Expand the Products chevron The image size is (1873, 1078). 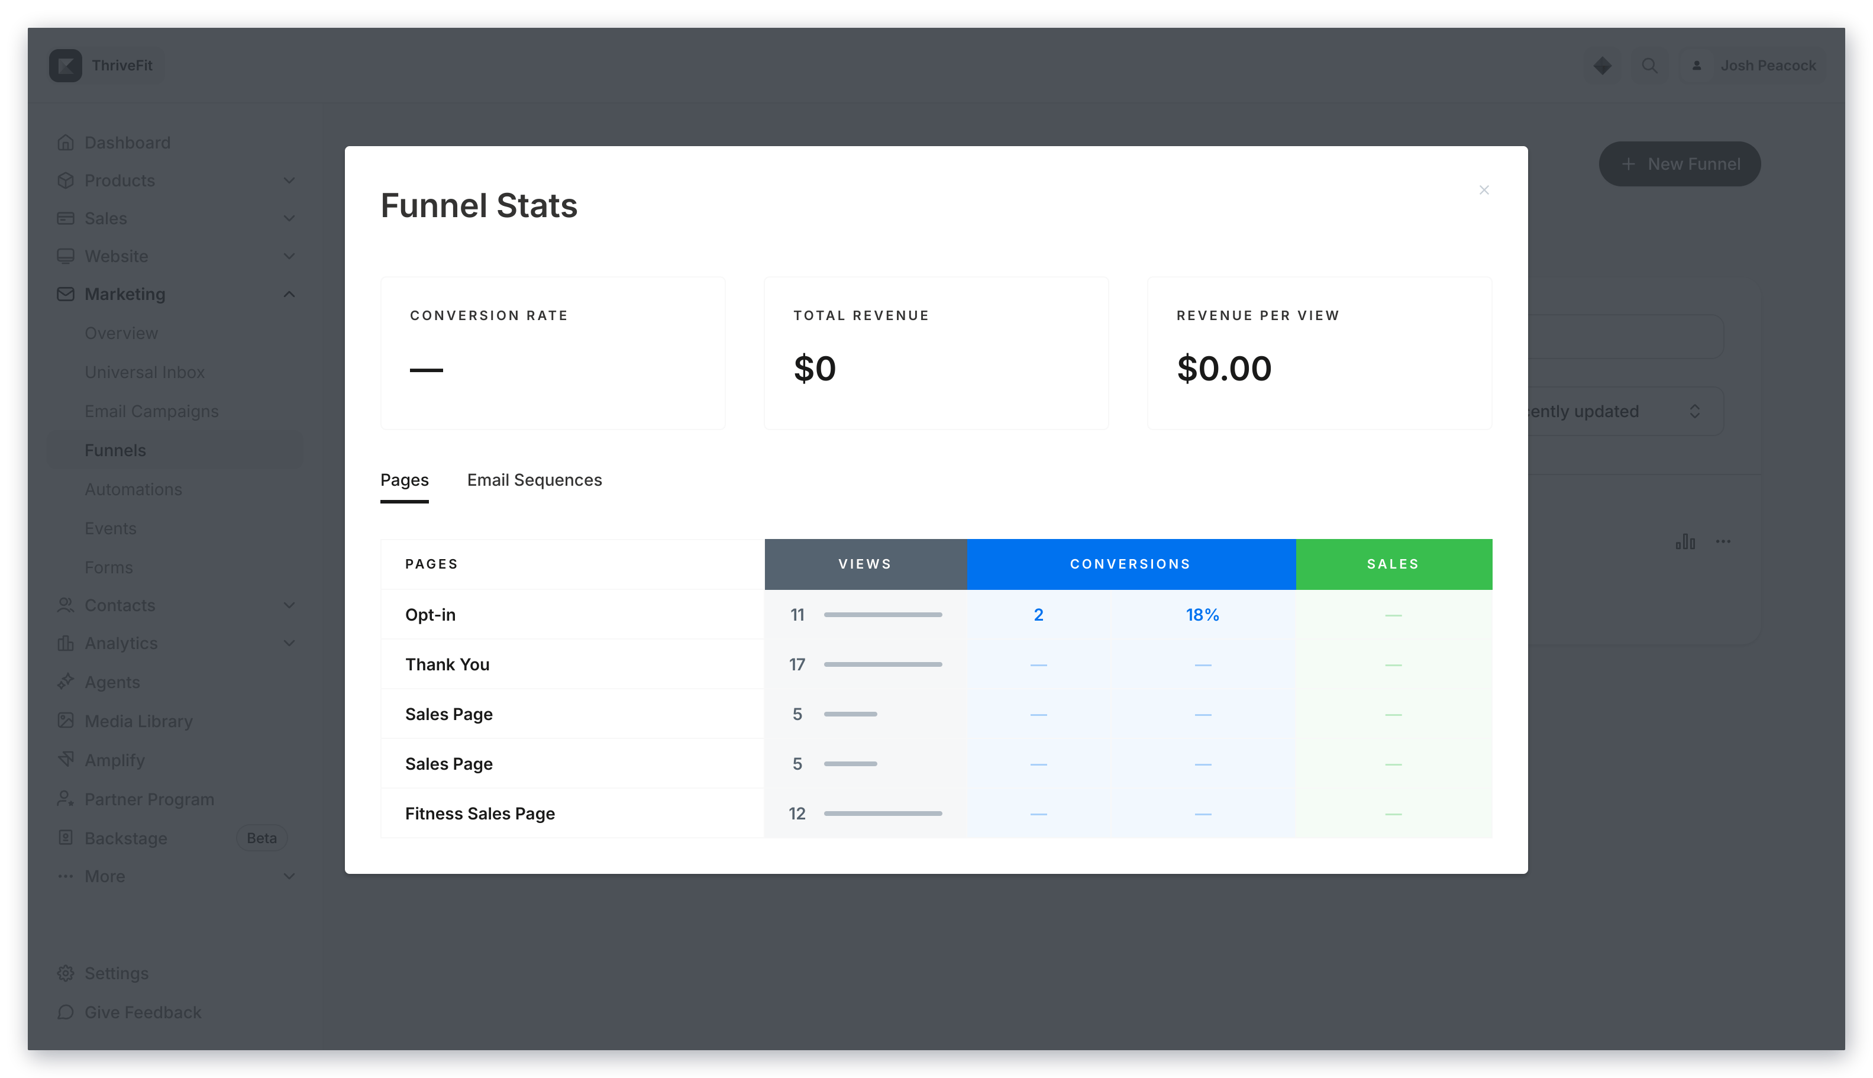pos(289,180)
